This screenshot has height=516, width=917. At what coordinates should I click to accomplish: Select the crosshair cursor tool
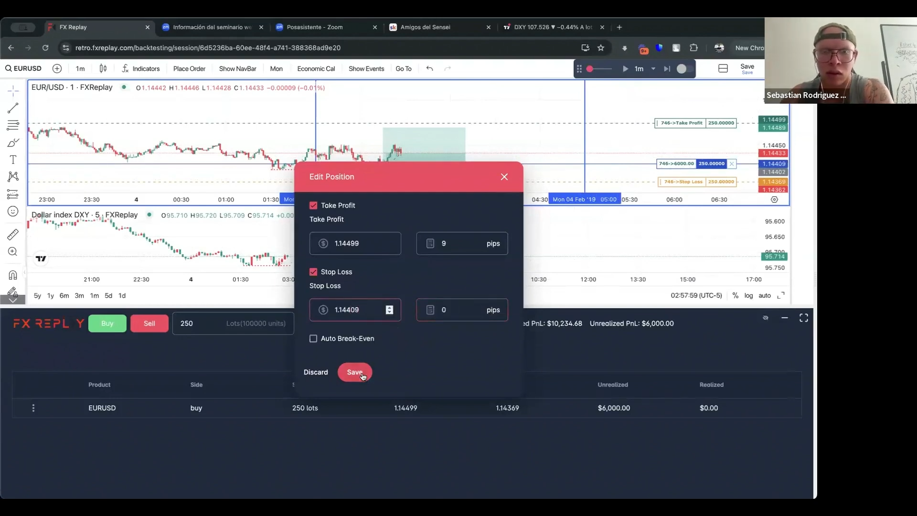[13, 90]
